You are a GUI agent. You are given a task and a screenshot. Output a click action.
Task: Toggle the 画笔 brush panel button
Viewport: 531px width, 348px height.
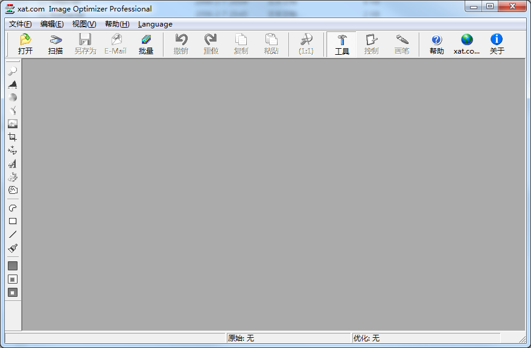click(x=402, y=45)
